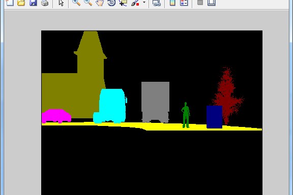Insert a colorbar using the toolbar icon
This screenshot has width=293, height=195.
pyautogui.click(x=172, y=3)
